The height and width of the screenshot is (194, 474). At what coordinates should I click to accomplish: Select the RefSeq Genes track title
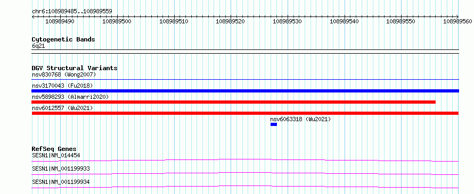pyautogui.click(x=54, y=149)
